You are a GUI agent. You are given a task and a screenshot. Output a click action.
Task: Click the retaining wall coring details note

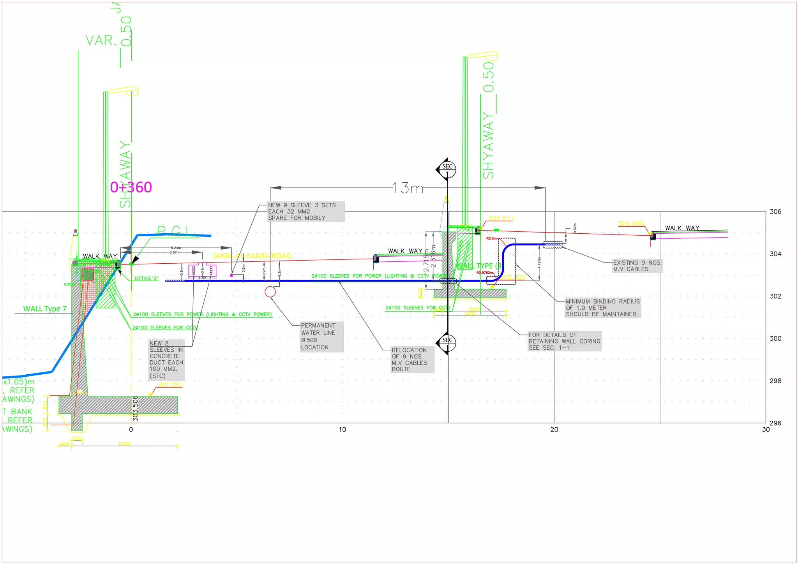(x=564, y=341)
